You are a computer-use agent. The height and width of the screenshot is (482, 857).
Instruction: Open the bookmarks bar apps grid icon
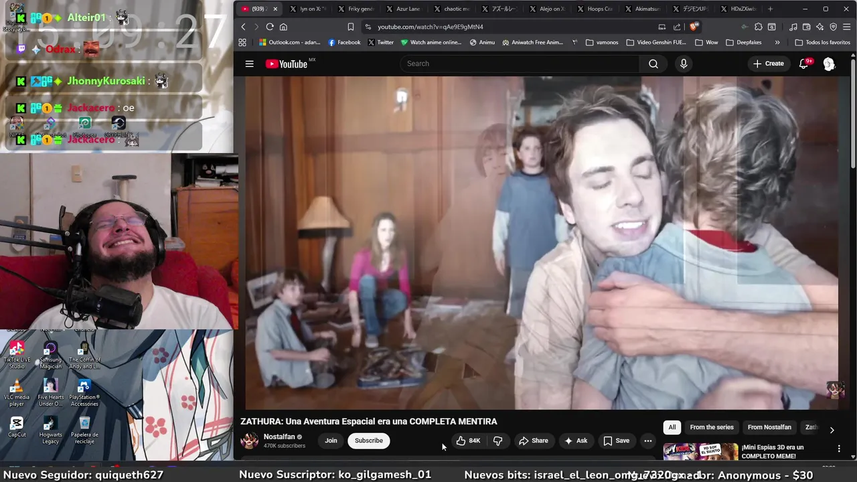[242, 42]
